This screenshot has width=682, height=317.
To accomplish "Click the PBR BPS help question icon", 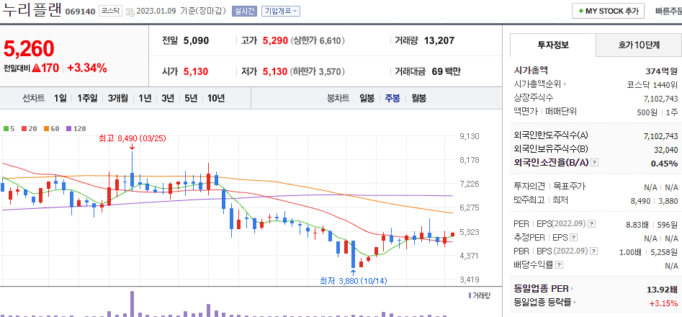I will tap(594, 251).
